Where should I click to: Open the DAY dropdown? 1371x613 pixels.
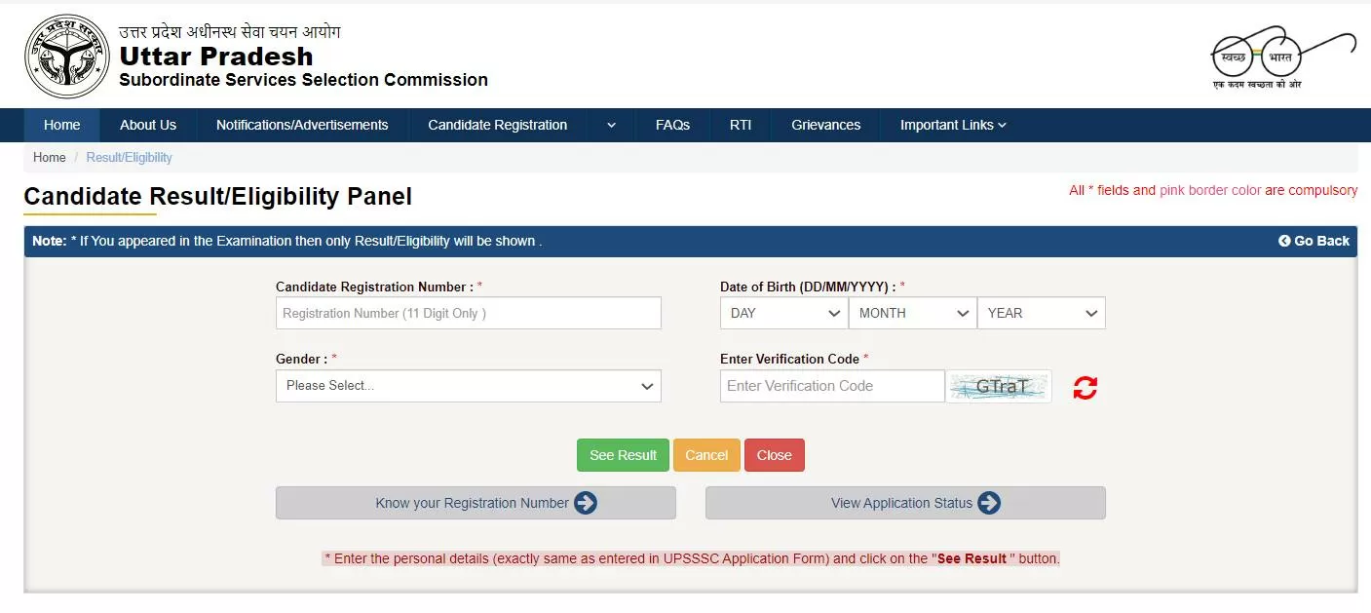coord(784,313)
